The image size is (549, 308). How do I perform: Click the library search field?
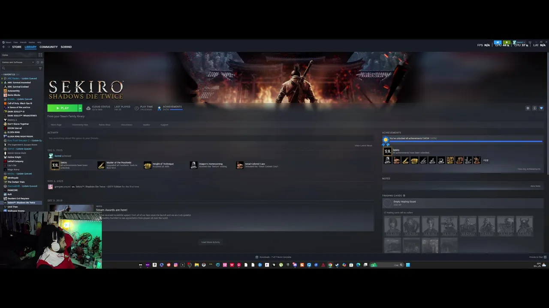20,68
